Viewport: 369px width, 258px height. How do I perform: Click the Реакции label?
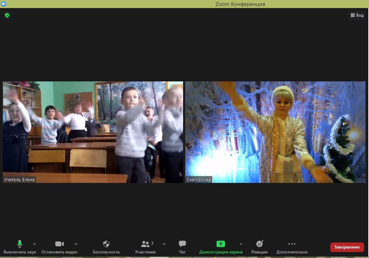click(x=259, y=252)
